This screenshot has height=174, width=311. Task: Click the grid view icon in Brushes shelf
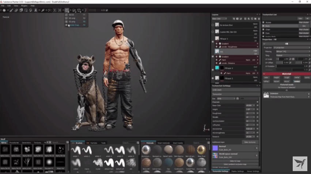pos(138,143)
